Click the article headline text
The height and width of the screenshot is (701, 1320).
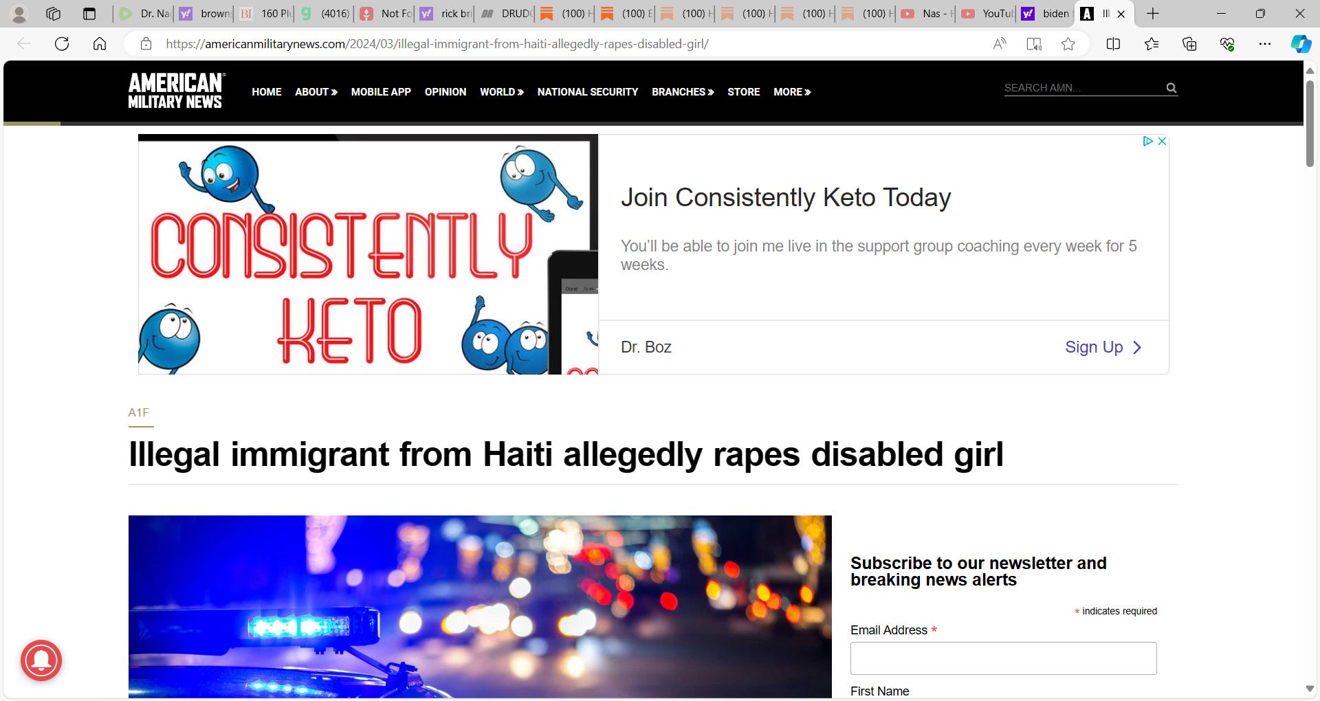point(566,455)
